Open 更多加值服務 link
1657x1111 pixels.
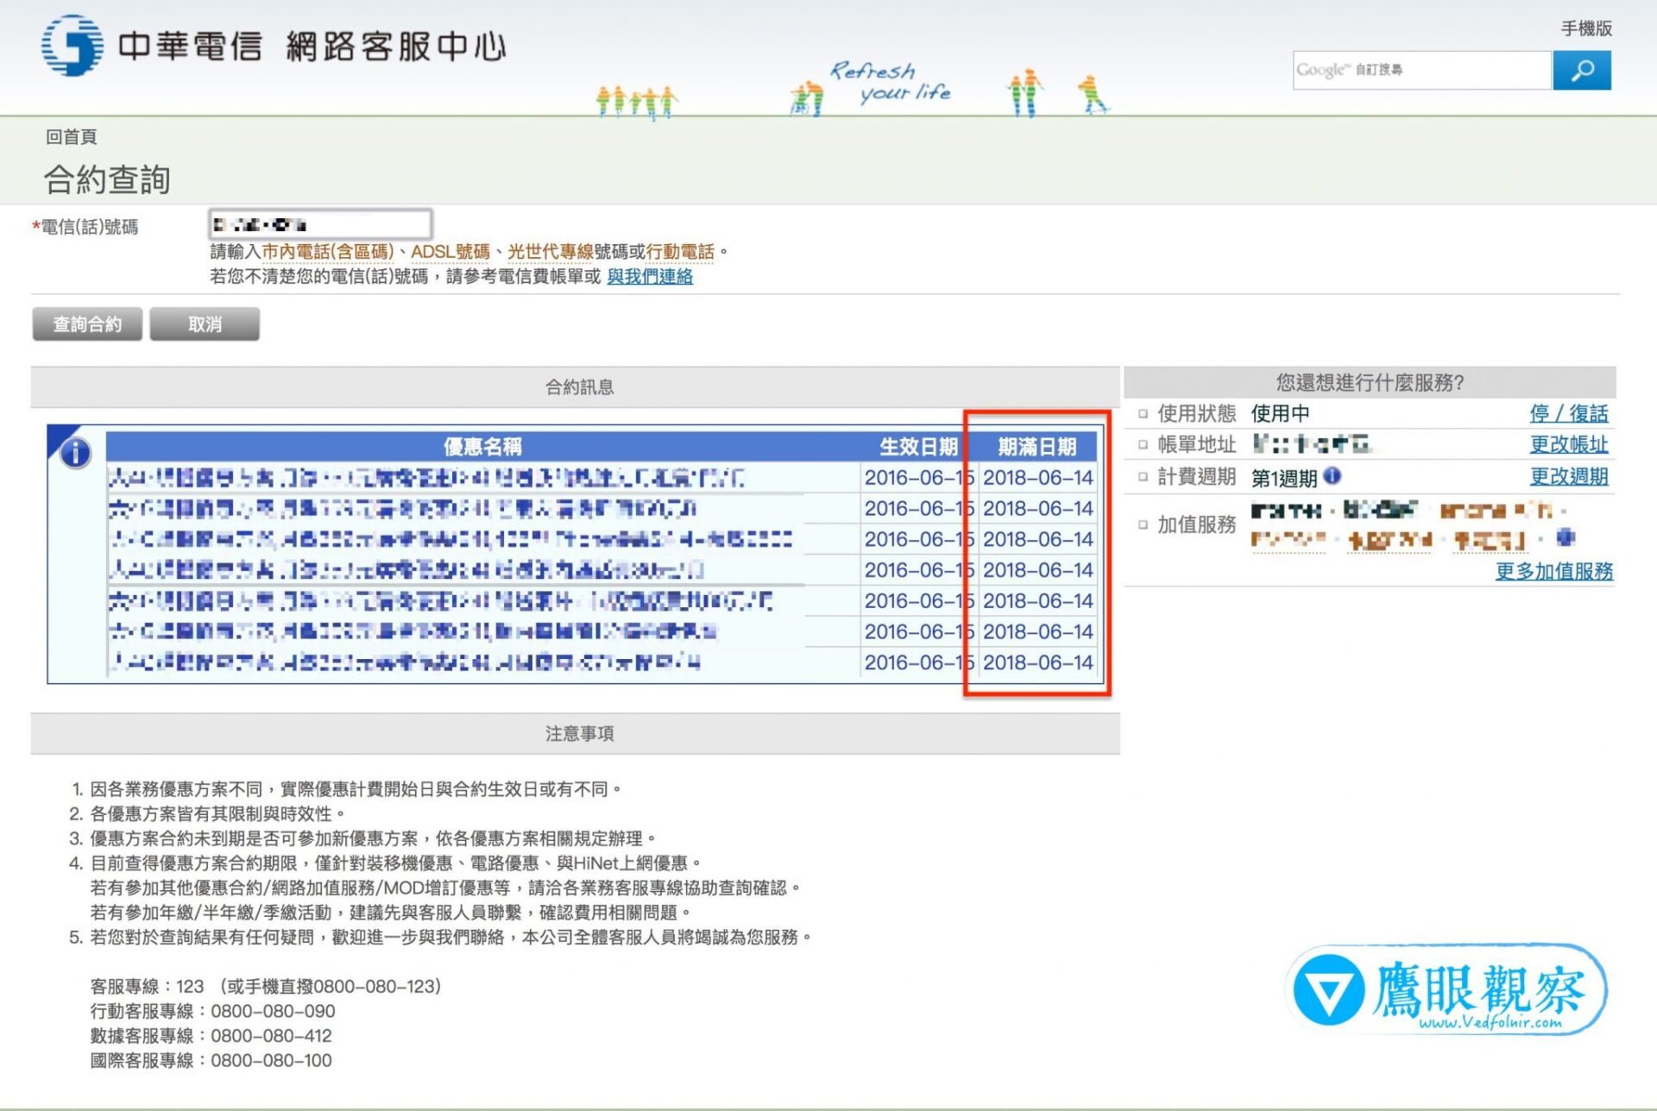[x=1554, y=571]
